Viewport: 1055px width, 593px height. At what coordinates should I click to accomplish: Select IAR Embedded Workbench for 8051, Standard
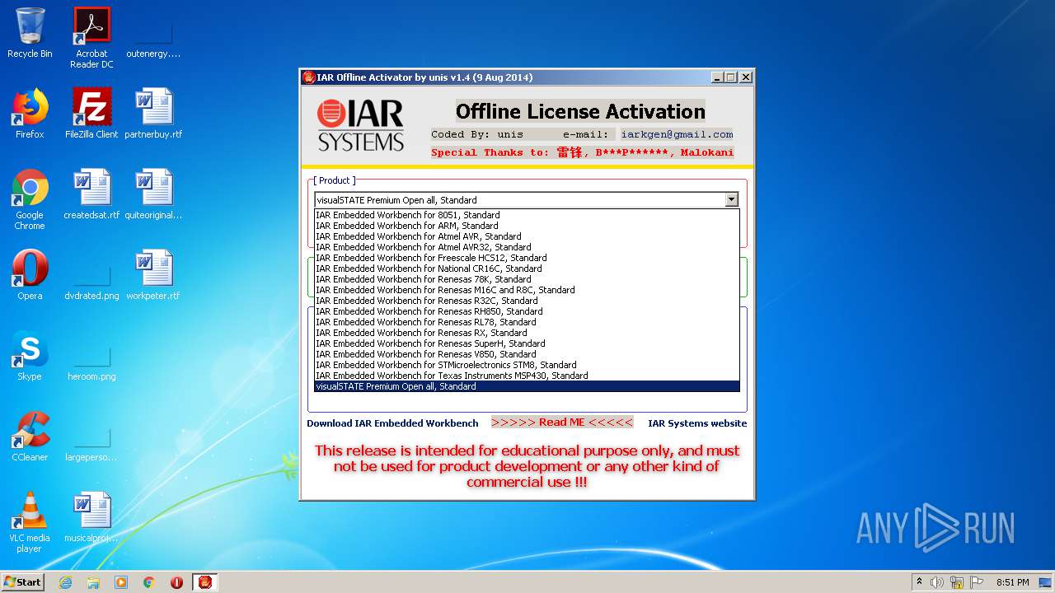527,215
